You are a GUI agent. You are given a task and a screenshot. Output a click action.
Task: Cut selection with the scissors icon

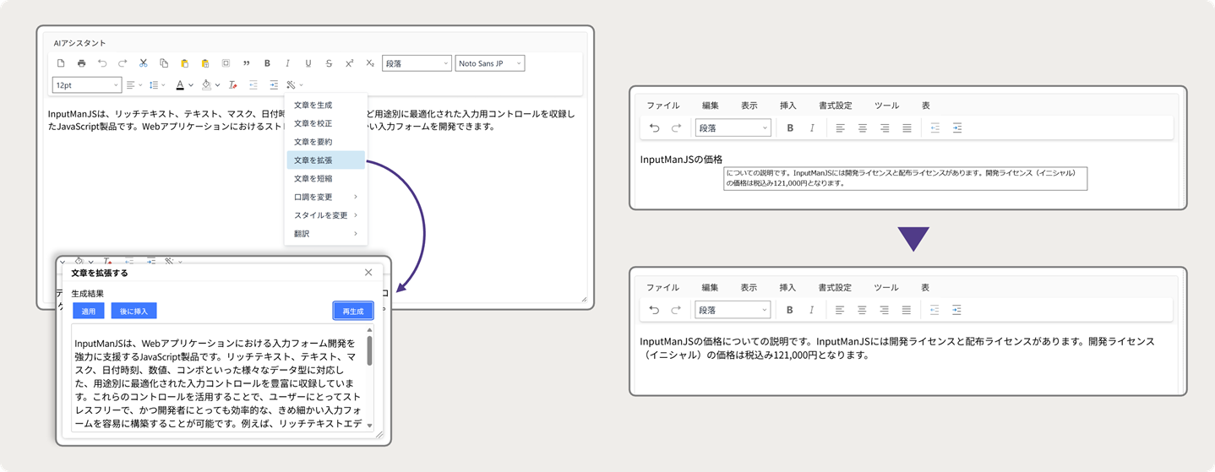144,63
